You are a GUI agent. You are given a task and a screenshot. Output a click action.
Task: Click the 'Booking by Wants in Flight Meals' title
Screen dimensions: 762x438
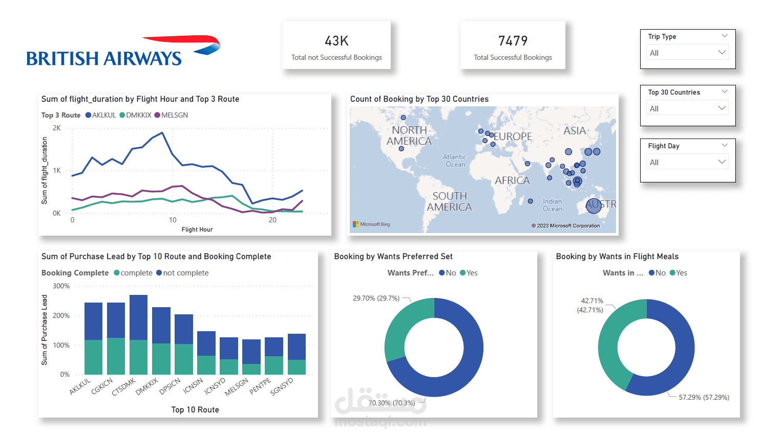(x=617, y=257)
